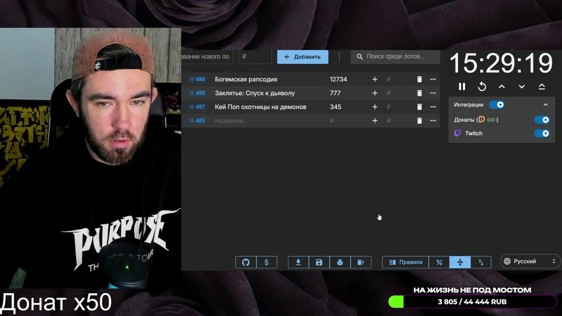Delete the Заклятье: Спуск к дьяволу lot
The width and height of the screenshot is (562, 316).
click(x=419, y=93)
